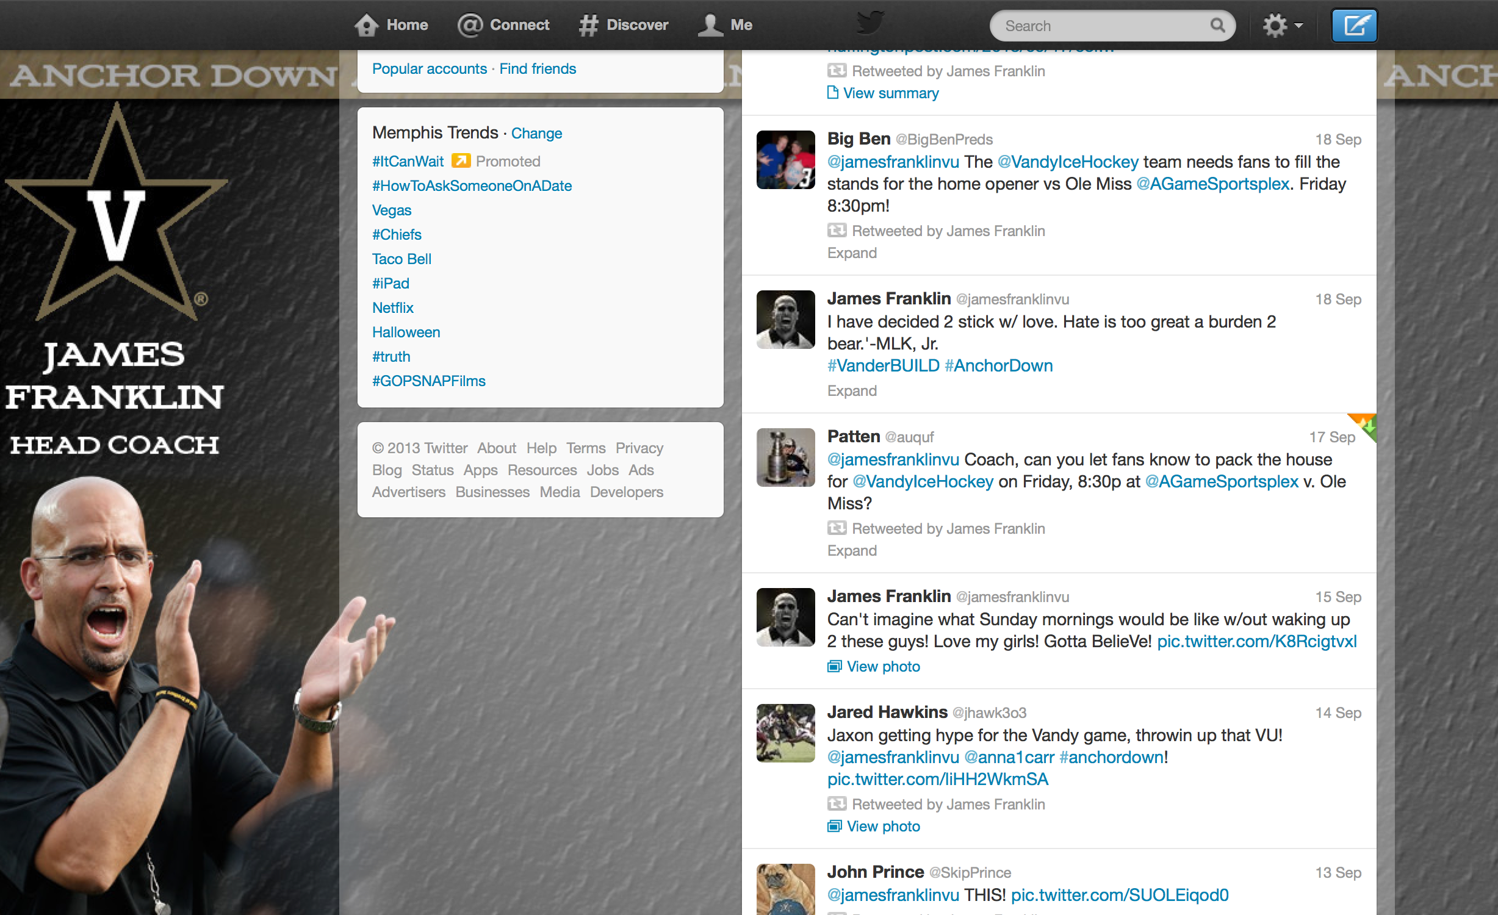Click the compose new Tweet button
Screen dimensions: 1498x915
1354,26
